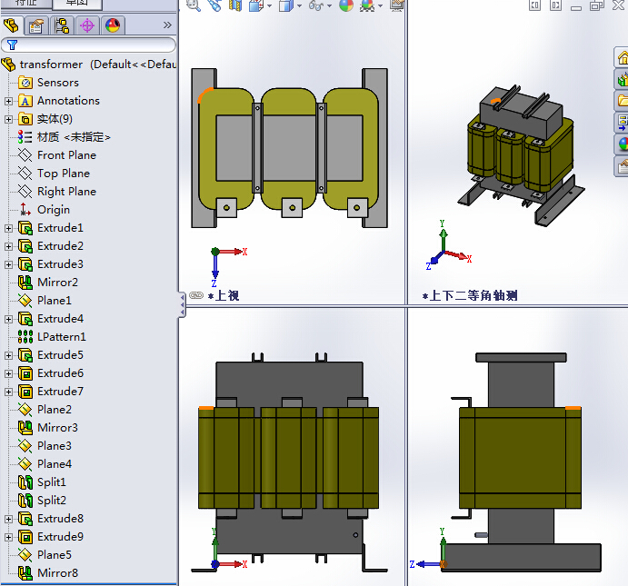Image resolution: width=628 pixels, height=586 pixels.
Task: Click the Edit Appearance color ball icon
Action: click(346, 5)
